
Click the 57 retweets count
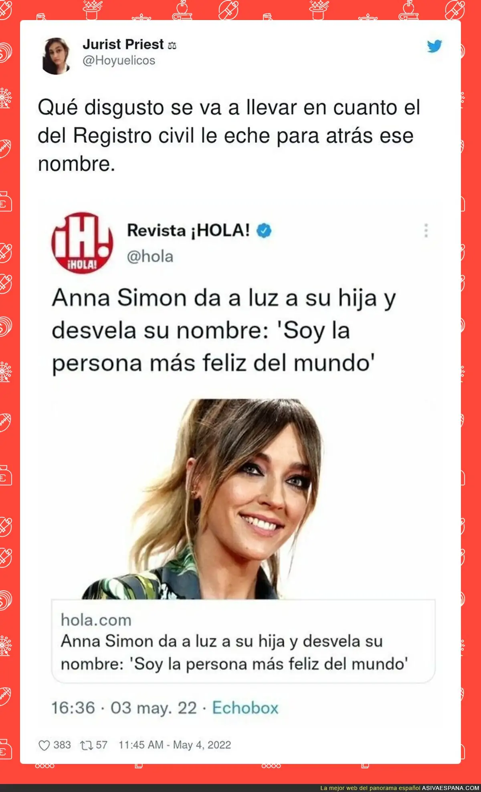pos(101,745)
